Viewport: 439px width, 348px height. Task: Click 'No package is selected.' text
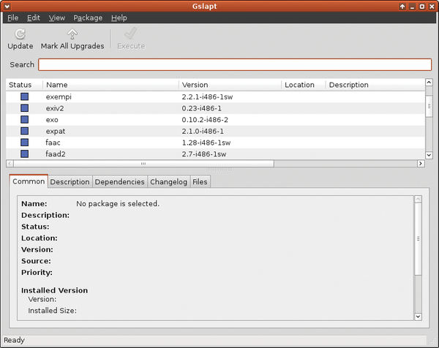[118, 204]
